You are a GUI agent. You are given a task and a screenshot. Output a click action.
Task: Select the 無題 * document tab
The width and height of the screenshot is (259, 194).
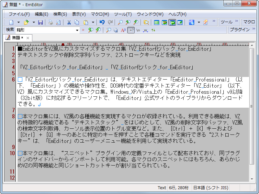tap(17, 38)
